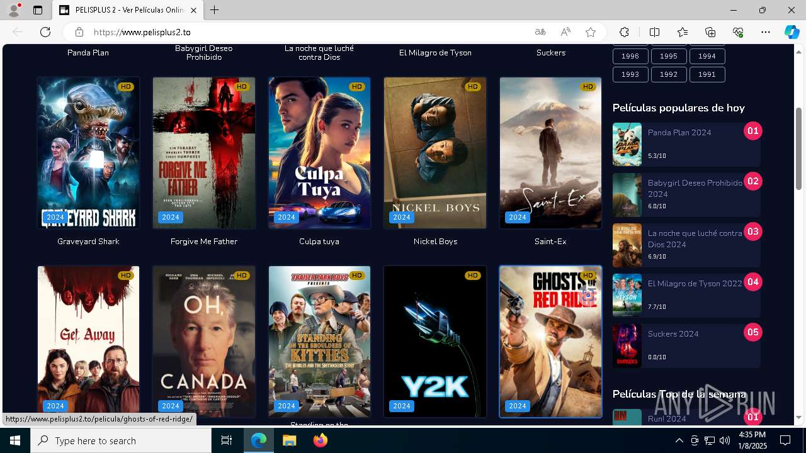The height and width of the screenshot is (453, 806).
Task: Open the Collections icon
Action: [x=710, y=32]
